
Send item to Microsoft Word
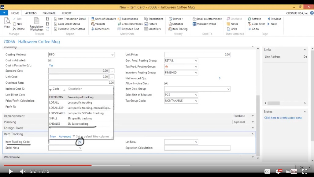click(204, 24)
